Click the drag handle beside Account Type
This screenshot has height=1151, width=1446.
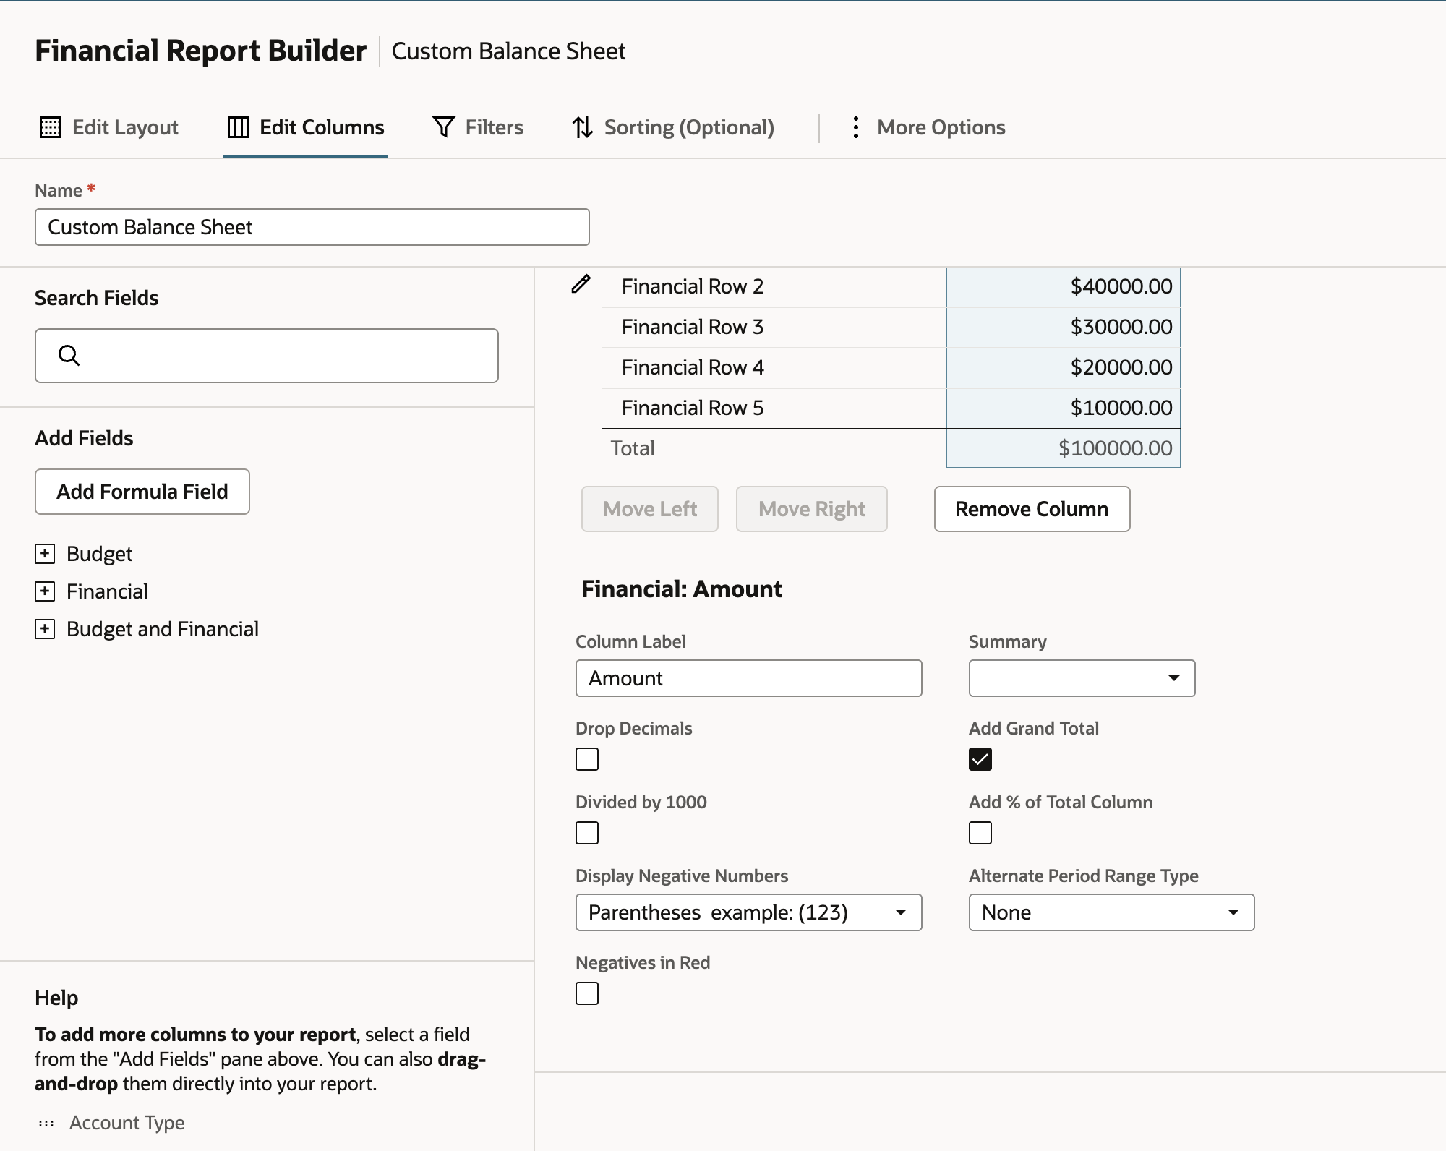[x=46, y=1123]
